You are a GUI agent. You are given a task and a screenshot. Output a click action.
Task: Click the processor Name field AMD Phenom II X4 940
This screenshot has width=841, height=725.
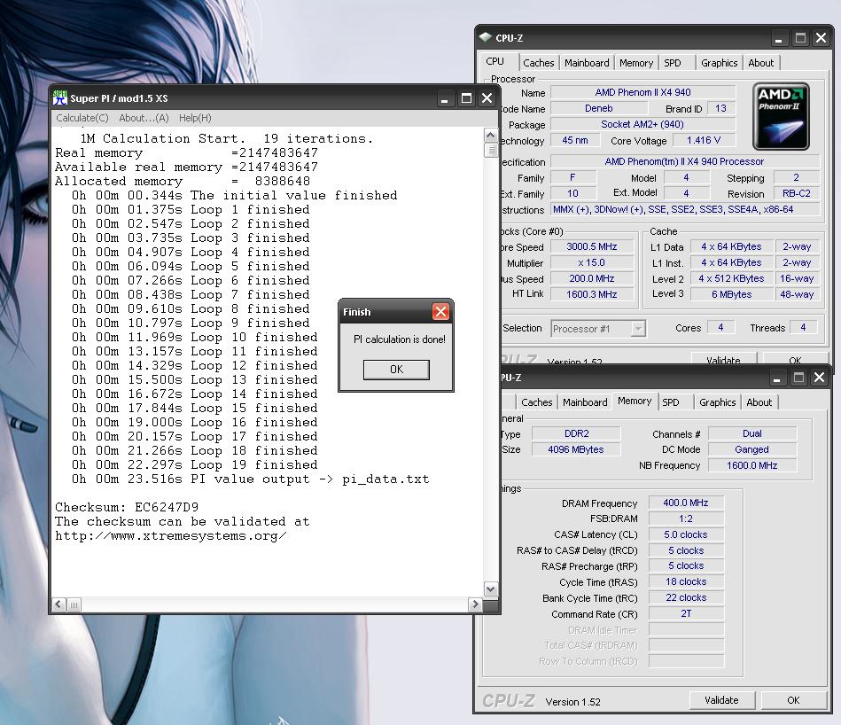pos(642,92)
